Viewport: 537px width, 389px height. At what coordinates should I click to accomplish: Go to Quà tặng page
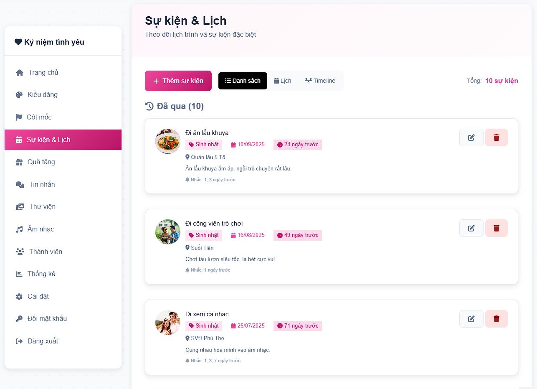41,162
